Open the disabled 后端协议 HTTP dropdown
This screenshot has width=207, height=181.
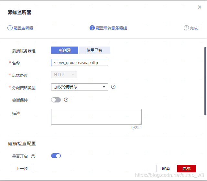point(64,75)
